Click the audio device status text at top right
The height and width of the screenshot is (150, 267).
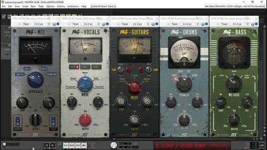(x=235, y=6)
